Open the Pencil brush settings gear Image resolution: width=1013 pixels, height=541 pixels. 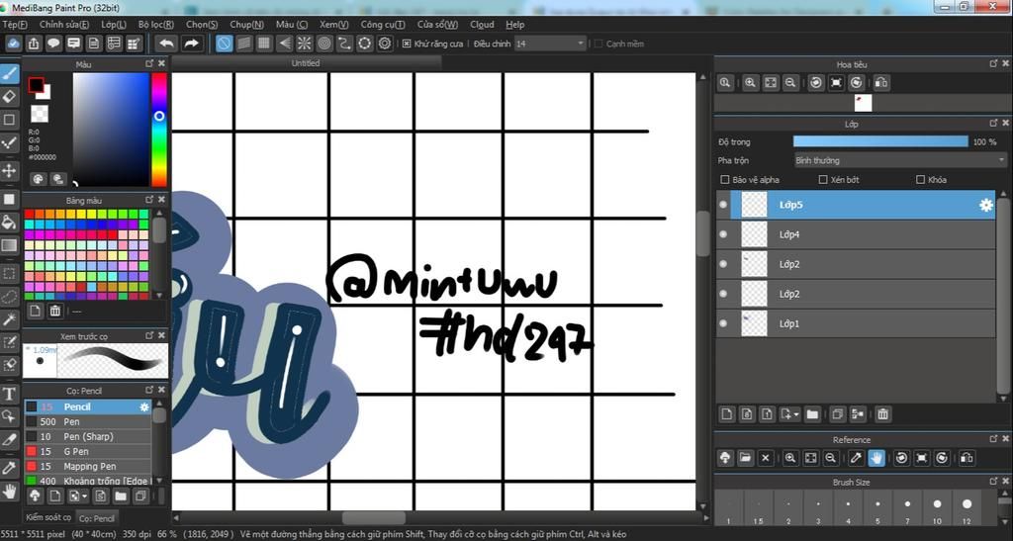pos(144,406)
